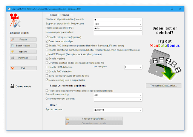Open Custom reencoder params dropdown
This screenshot has width=193, height=137.
click(141, 99)
